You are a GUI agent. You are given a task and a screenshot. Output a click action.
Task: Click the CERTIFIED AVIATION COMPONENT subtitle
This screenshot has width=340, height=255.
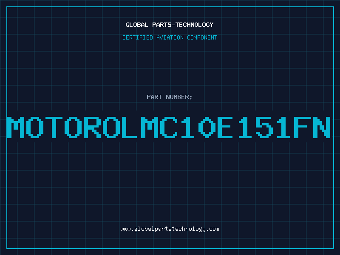click(x=170, y=37)
